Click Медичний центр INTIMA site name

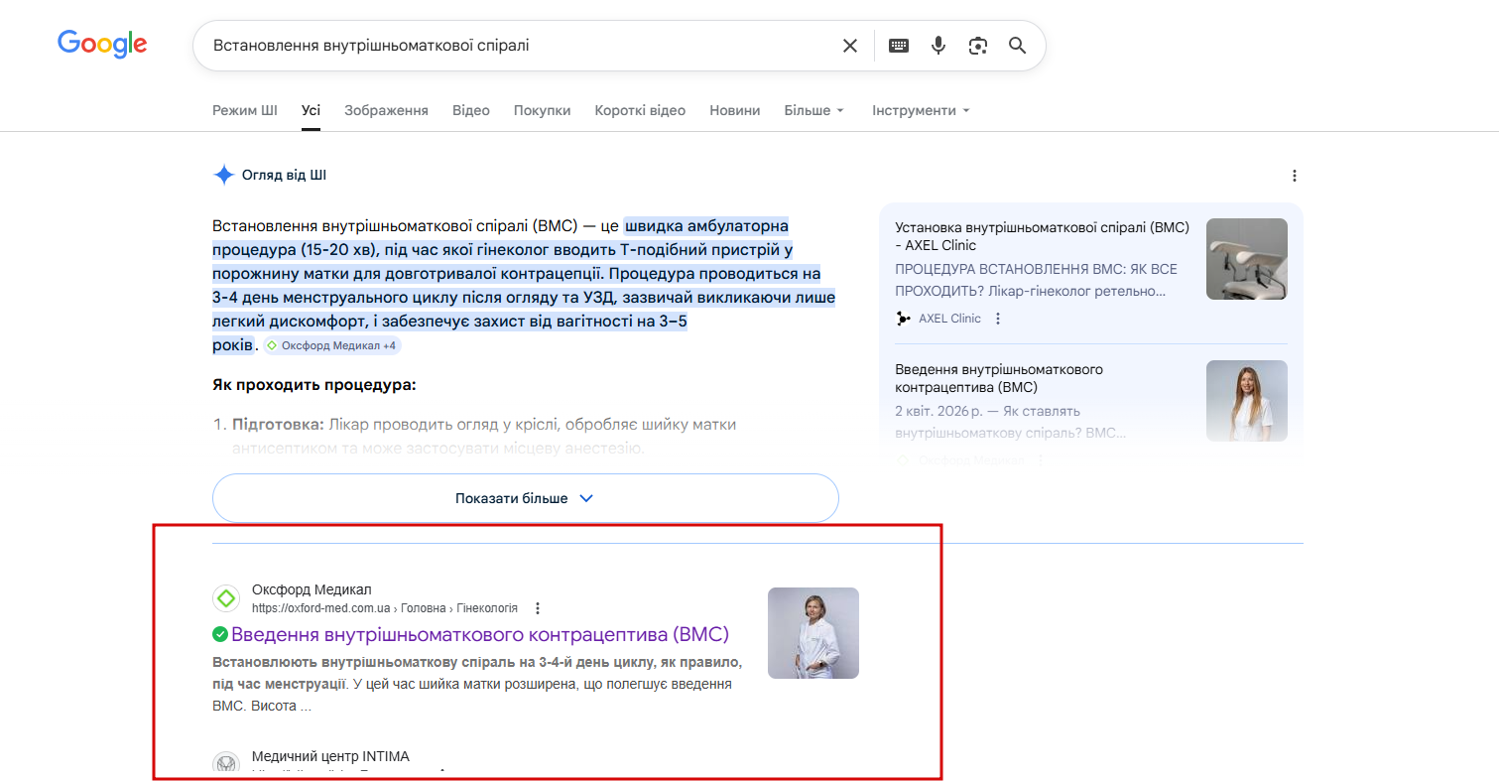pyautogui.click(x=330, y=756)
